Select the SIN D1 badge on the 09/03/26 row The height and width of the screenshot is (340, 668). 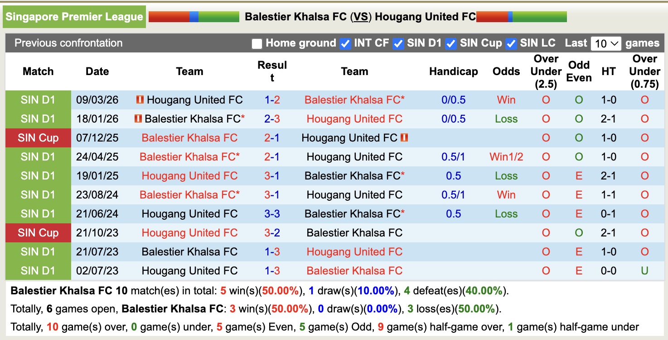tap(38, 99)
